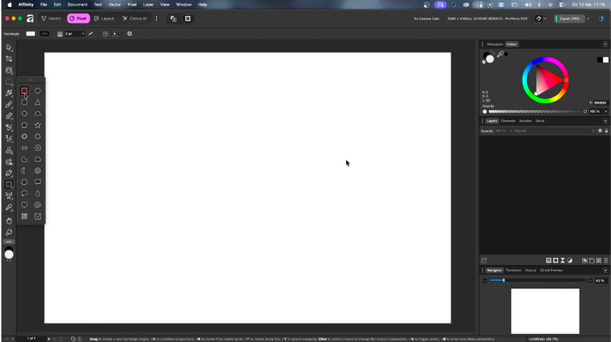The image size is (611, 342).
Task: Select the Move tool in the toolbar
Action: [9, 48]
